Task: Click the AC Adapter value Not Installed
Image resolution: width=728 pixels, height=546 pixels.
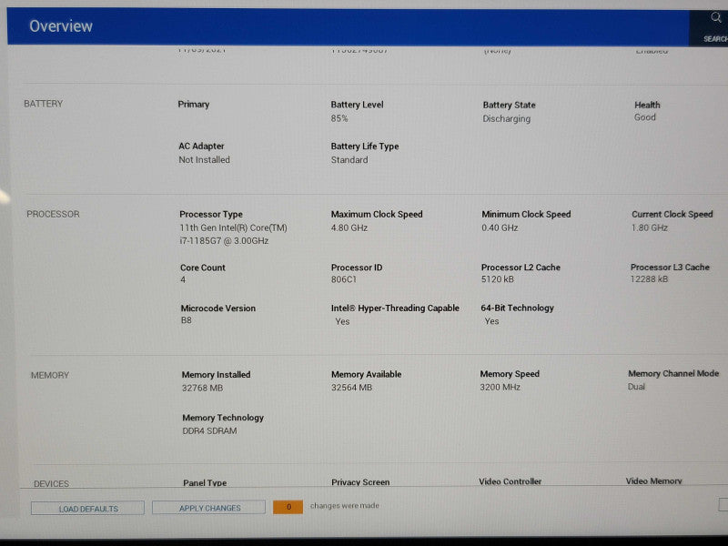Action: pos(204,160)
